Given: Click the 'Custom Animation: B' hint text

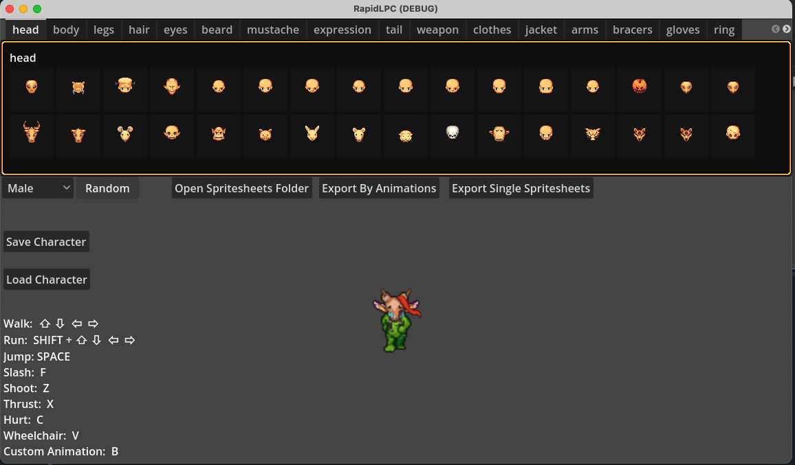Looking at the screenshot, I should [61, 451].
